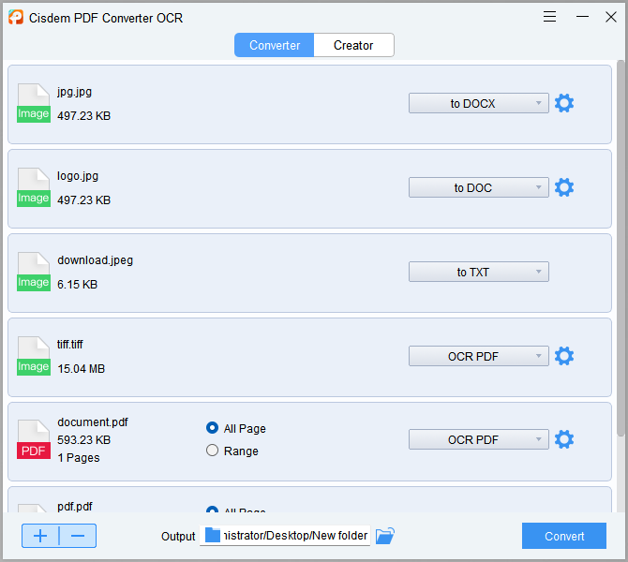The width and height of the screenshot is (628, 562).
Task: Click the logo.jpg Image file icon
Action: click(x=34, y=187)
